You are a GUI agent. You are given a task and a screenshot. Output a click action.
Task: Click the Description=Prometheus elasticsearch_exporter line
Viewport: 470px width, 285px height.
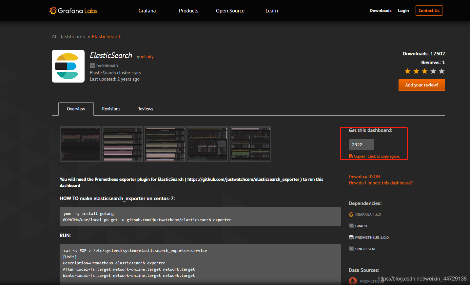tap(114, 263)
